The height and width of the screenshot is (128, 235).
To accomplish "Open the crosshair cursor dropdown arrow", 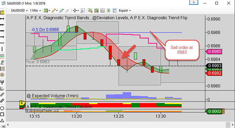I will pyautogui.click(x=78, y=11).
